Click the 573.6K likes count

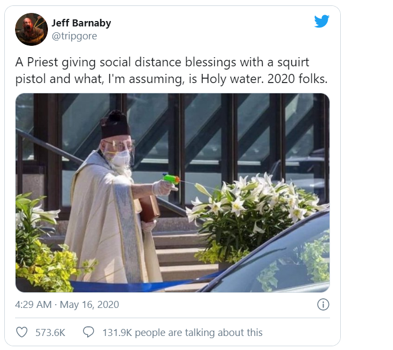click(x=50, y=333)
